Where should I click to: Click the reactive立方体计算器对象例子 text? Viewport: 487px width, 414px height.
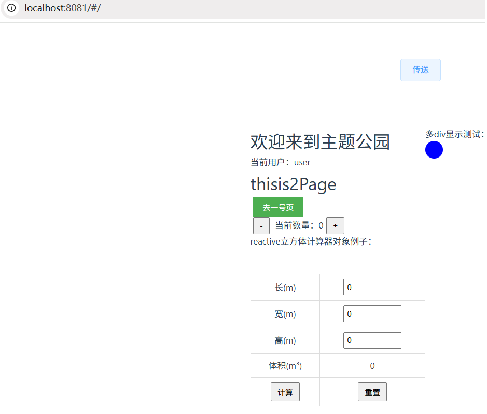311,241
